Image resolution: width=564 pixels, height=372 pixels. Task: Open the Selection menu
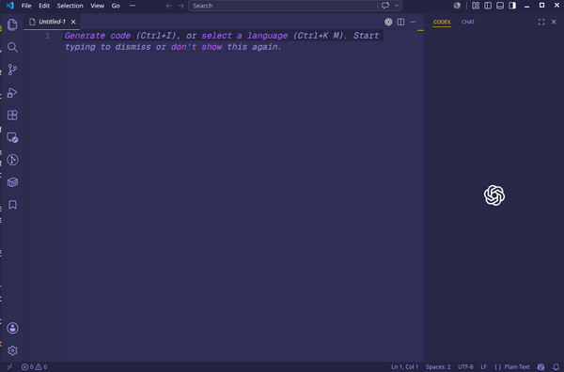tap(70, 6)
